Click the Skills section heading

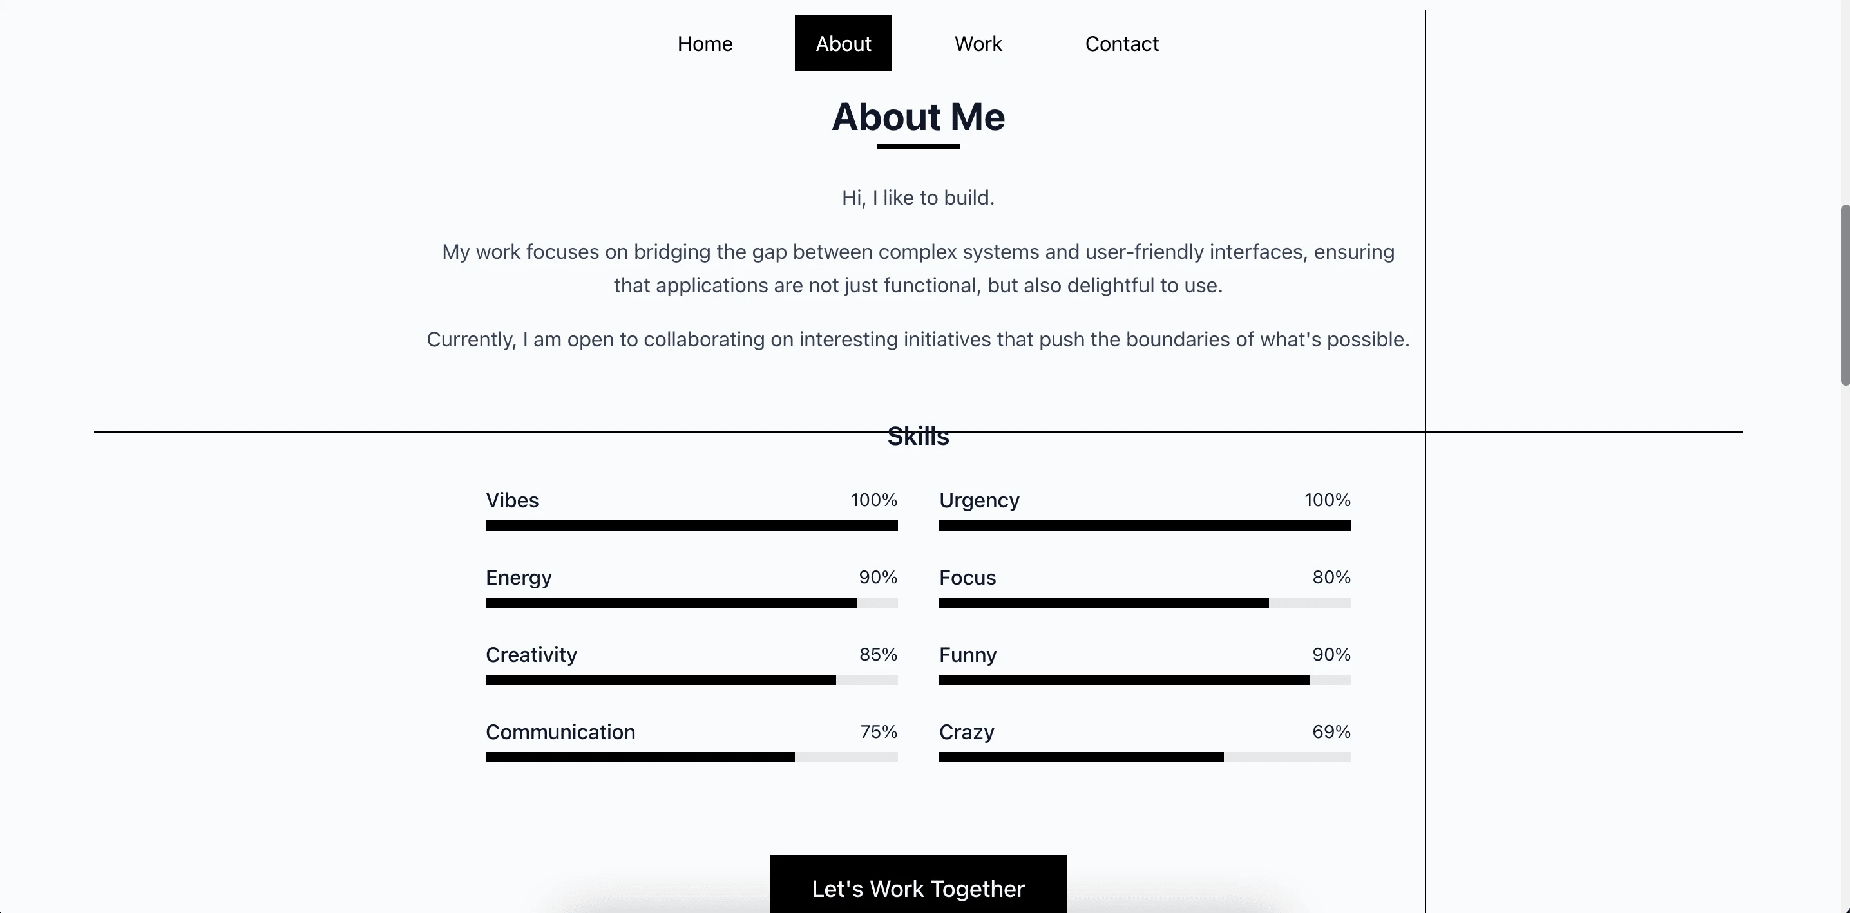(x=918, y=437)
